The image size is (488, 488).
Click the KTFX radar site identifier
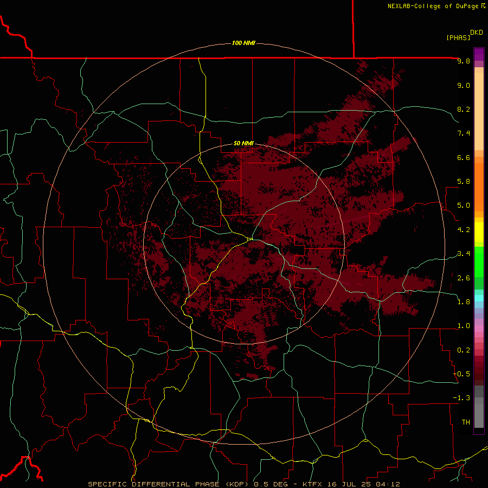313,484
